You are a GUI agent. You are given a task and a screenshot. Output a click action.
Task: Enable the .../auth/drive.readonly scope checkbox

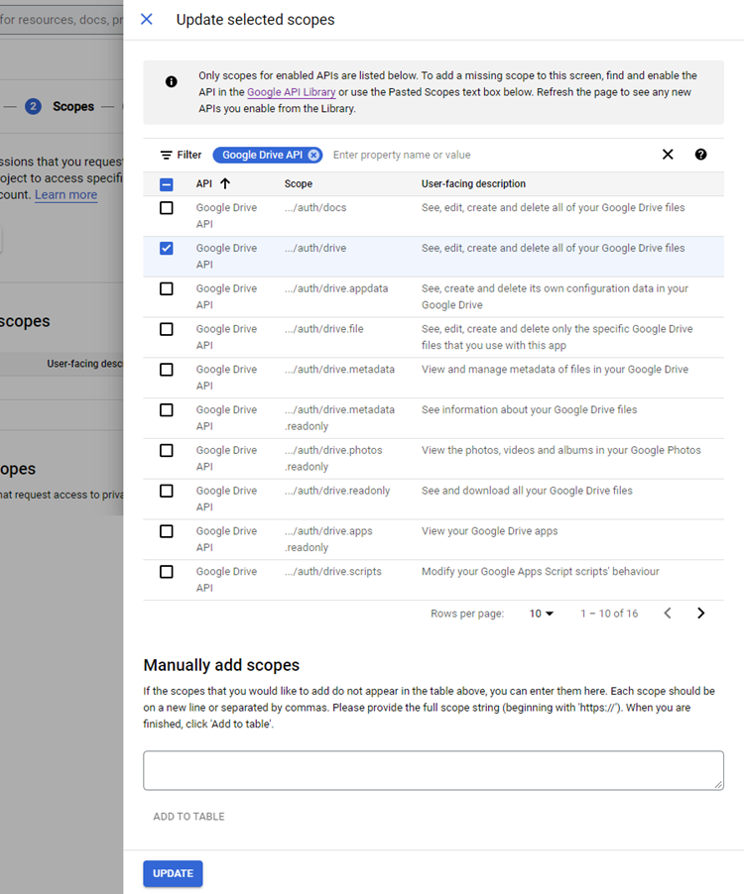pos(167,491)
